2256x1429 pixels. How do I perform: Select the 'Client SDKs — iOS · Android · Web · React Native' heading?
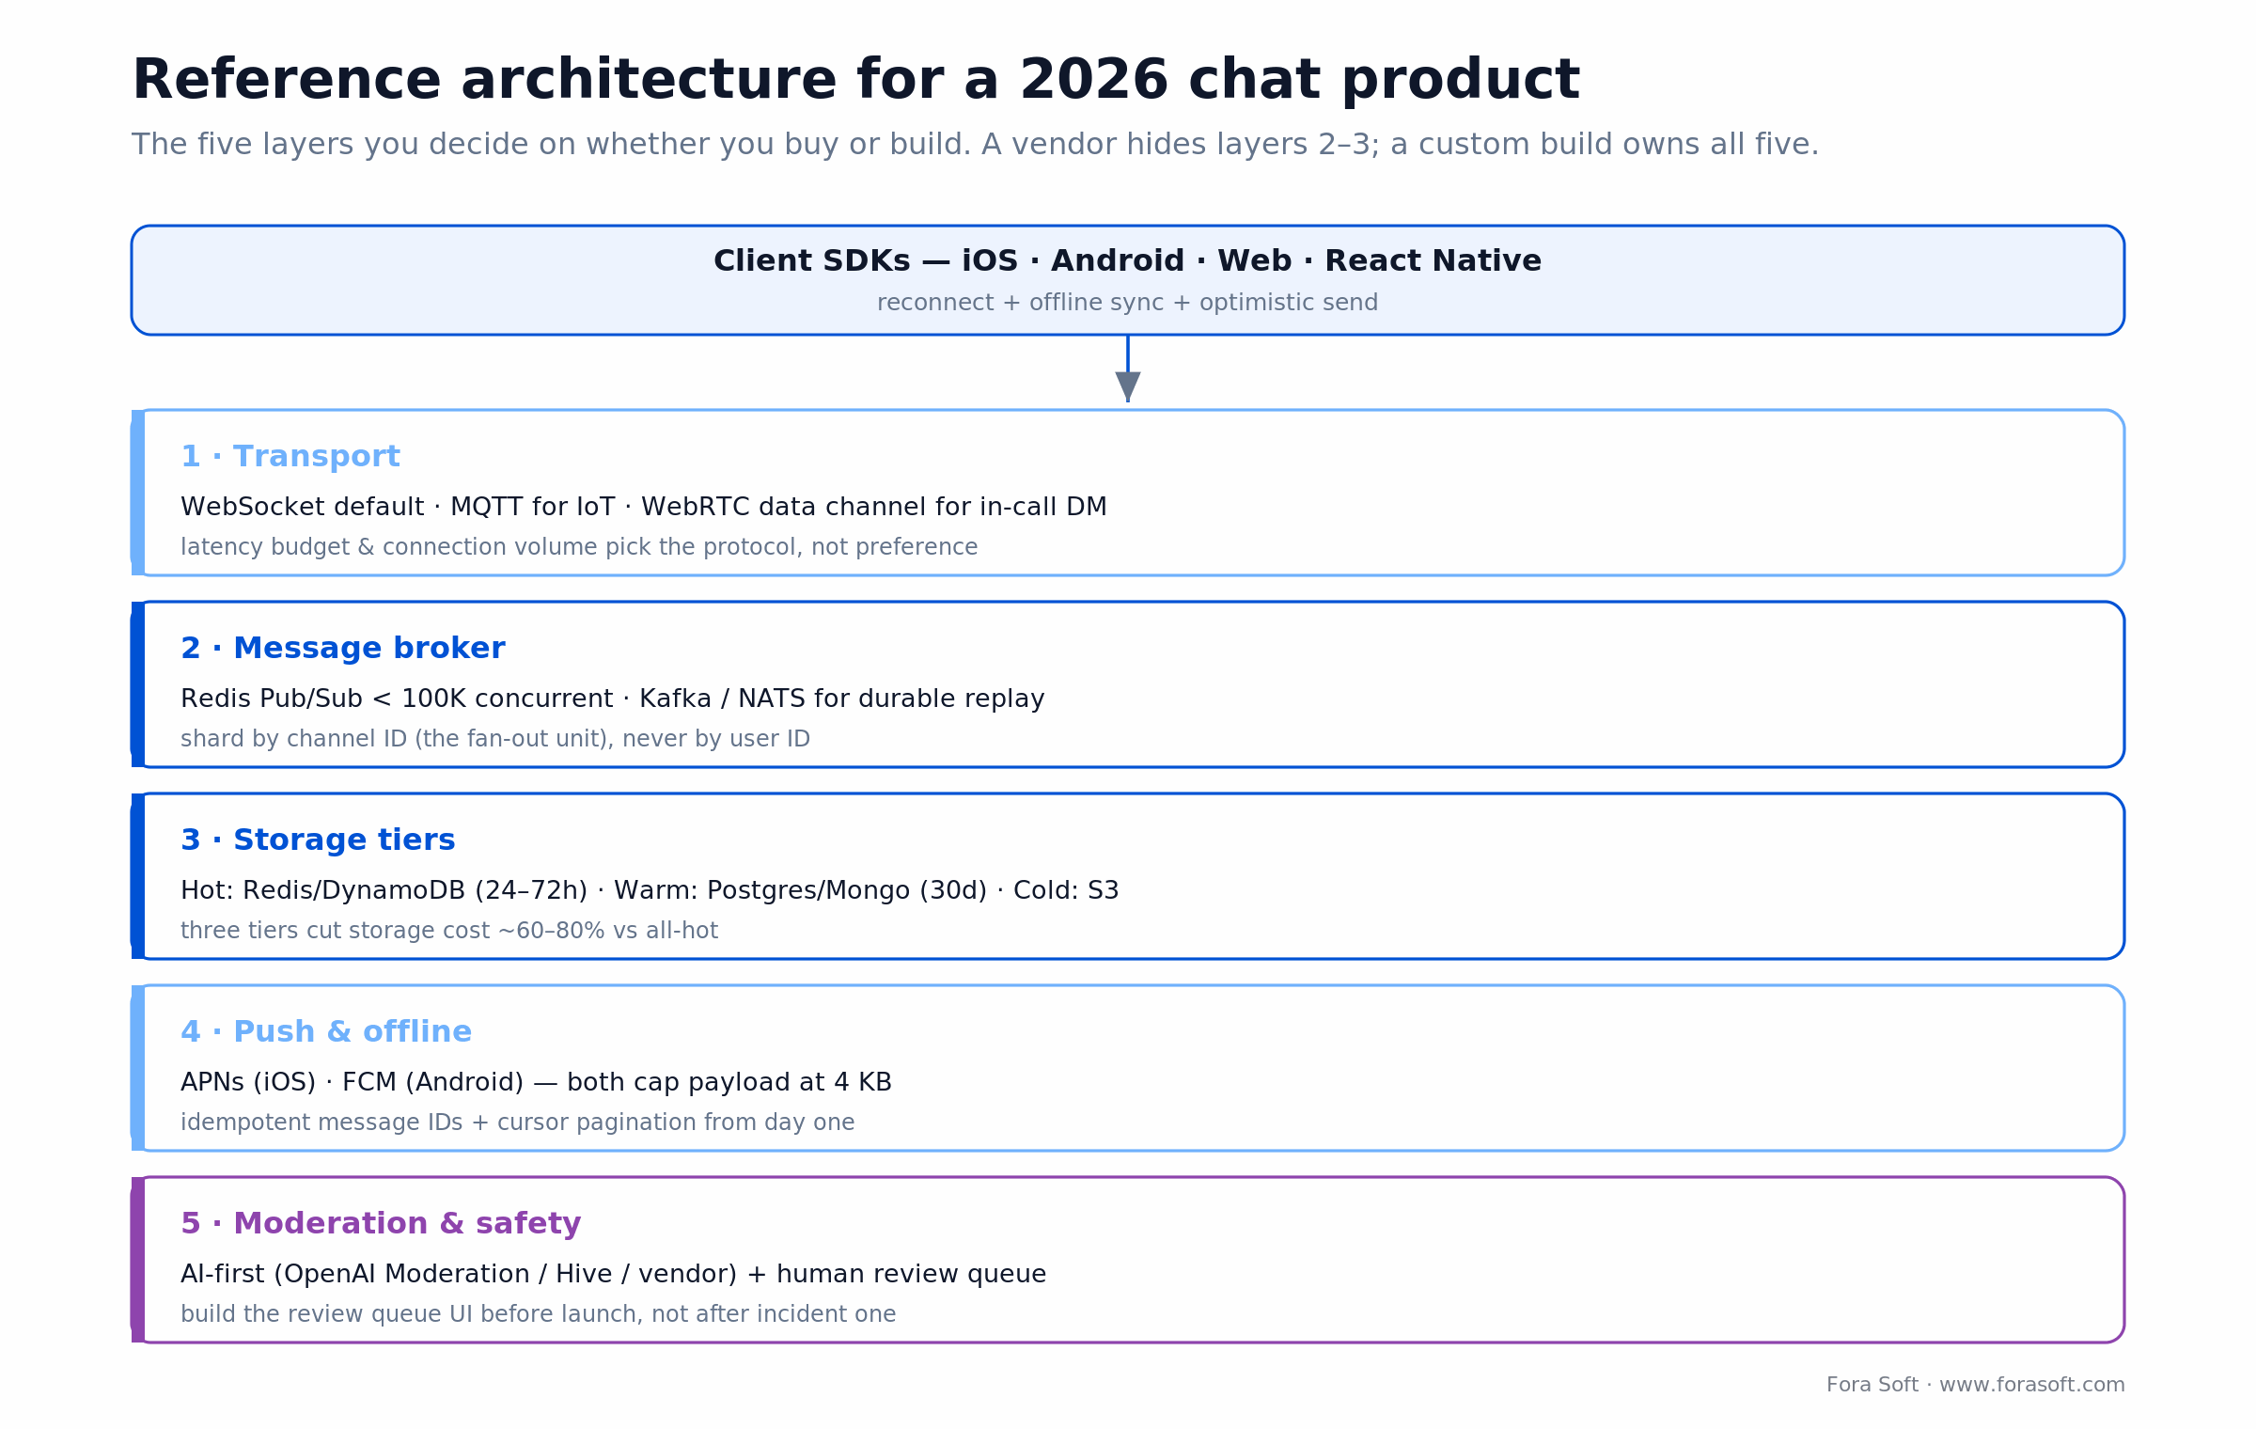pyautogui.click(x=1127, y=261)
